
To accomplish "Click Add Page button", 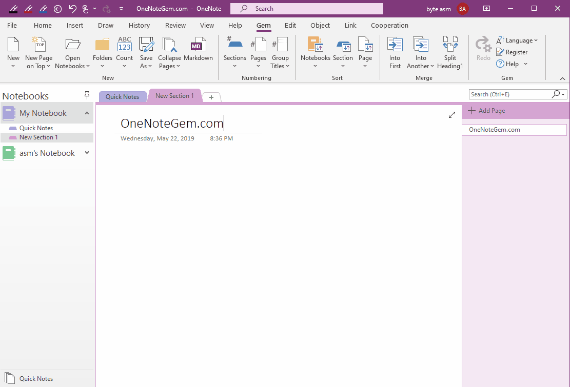I will click(x=486, y=111).
